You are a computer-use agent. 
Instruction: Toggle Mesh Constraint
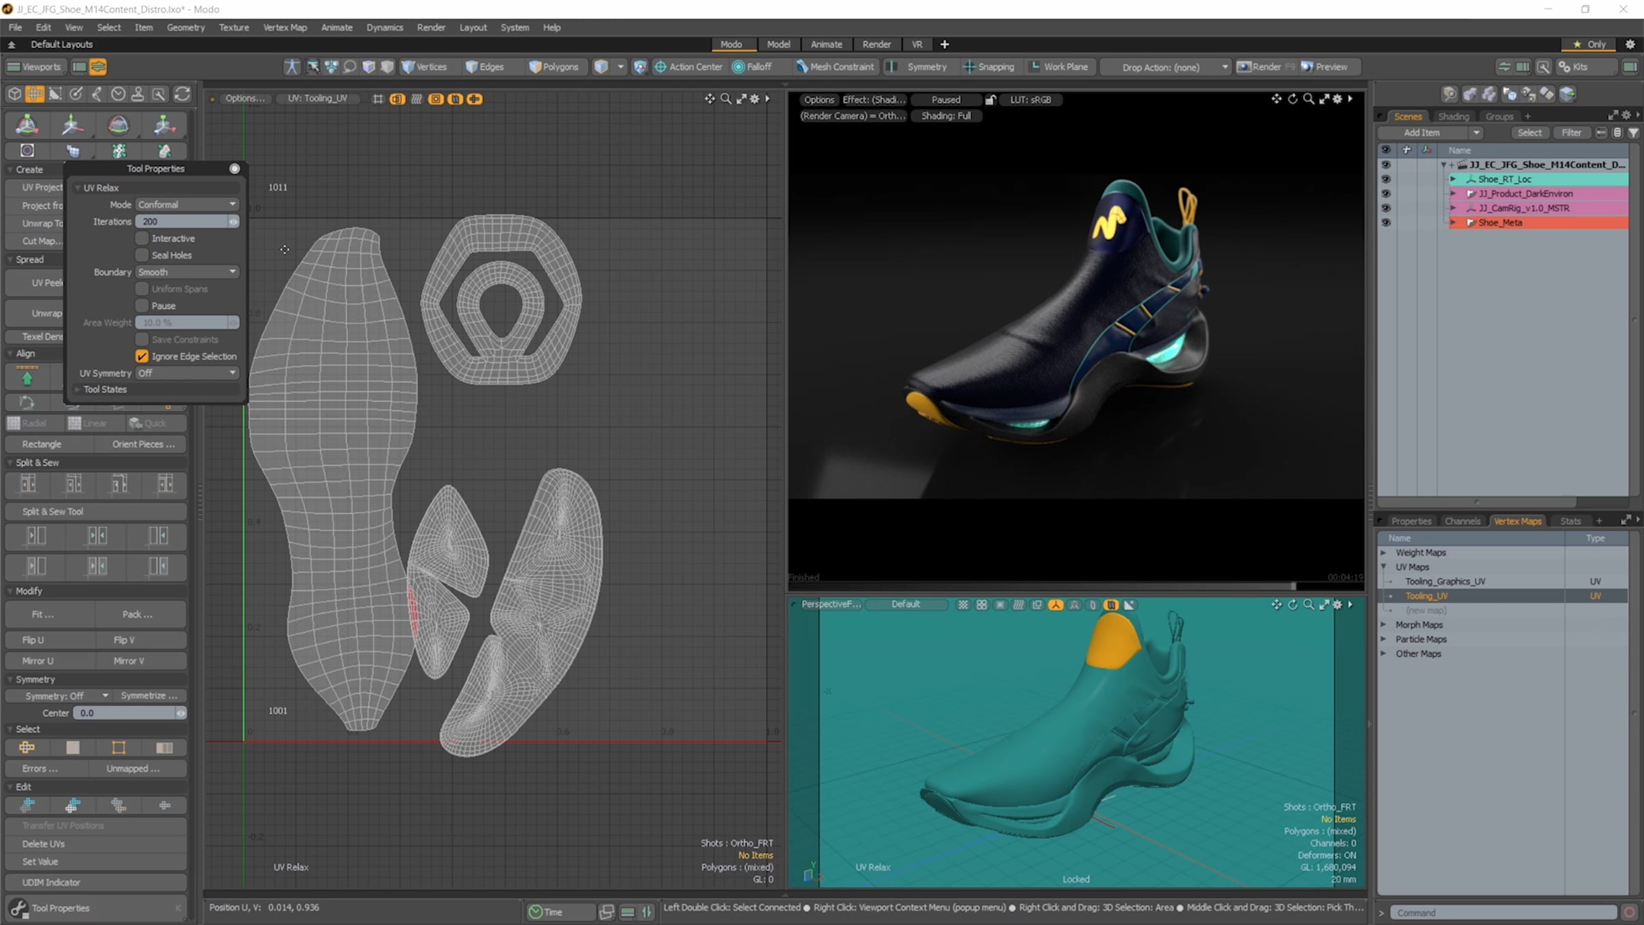click(835, 66)
